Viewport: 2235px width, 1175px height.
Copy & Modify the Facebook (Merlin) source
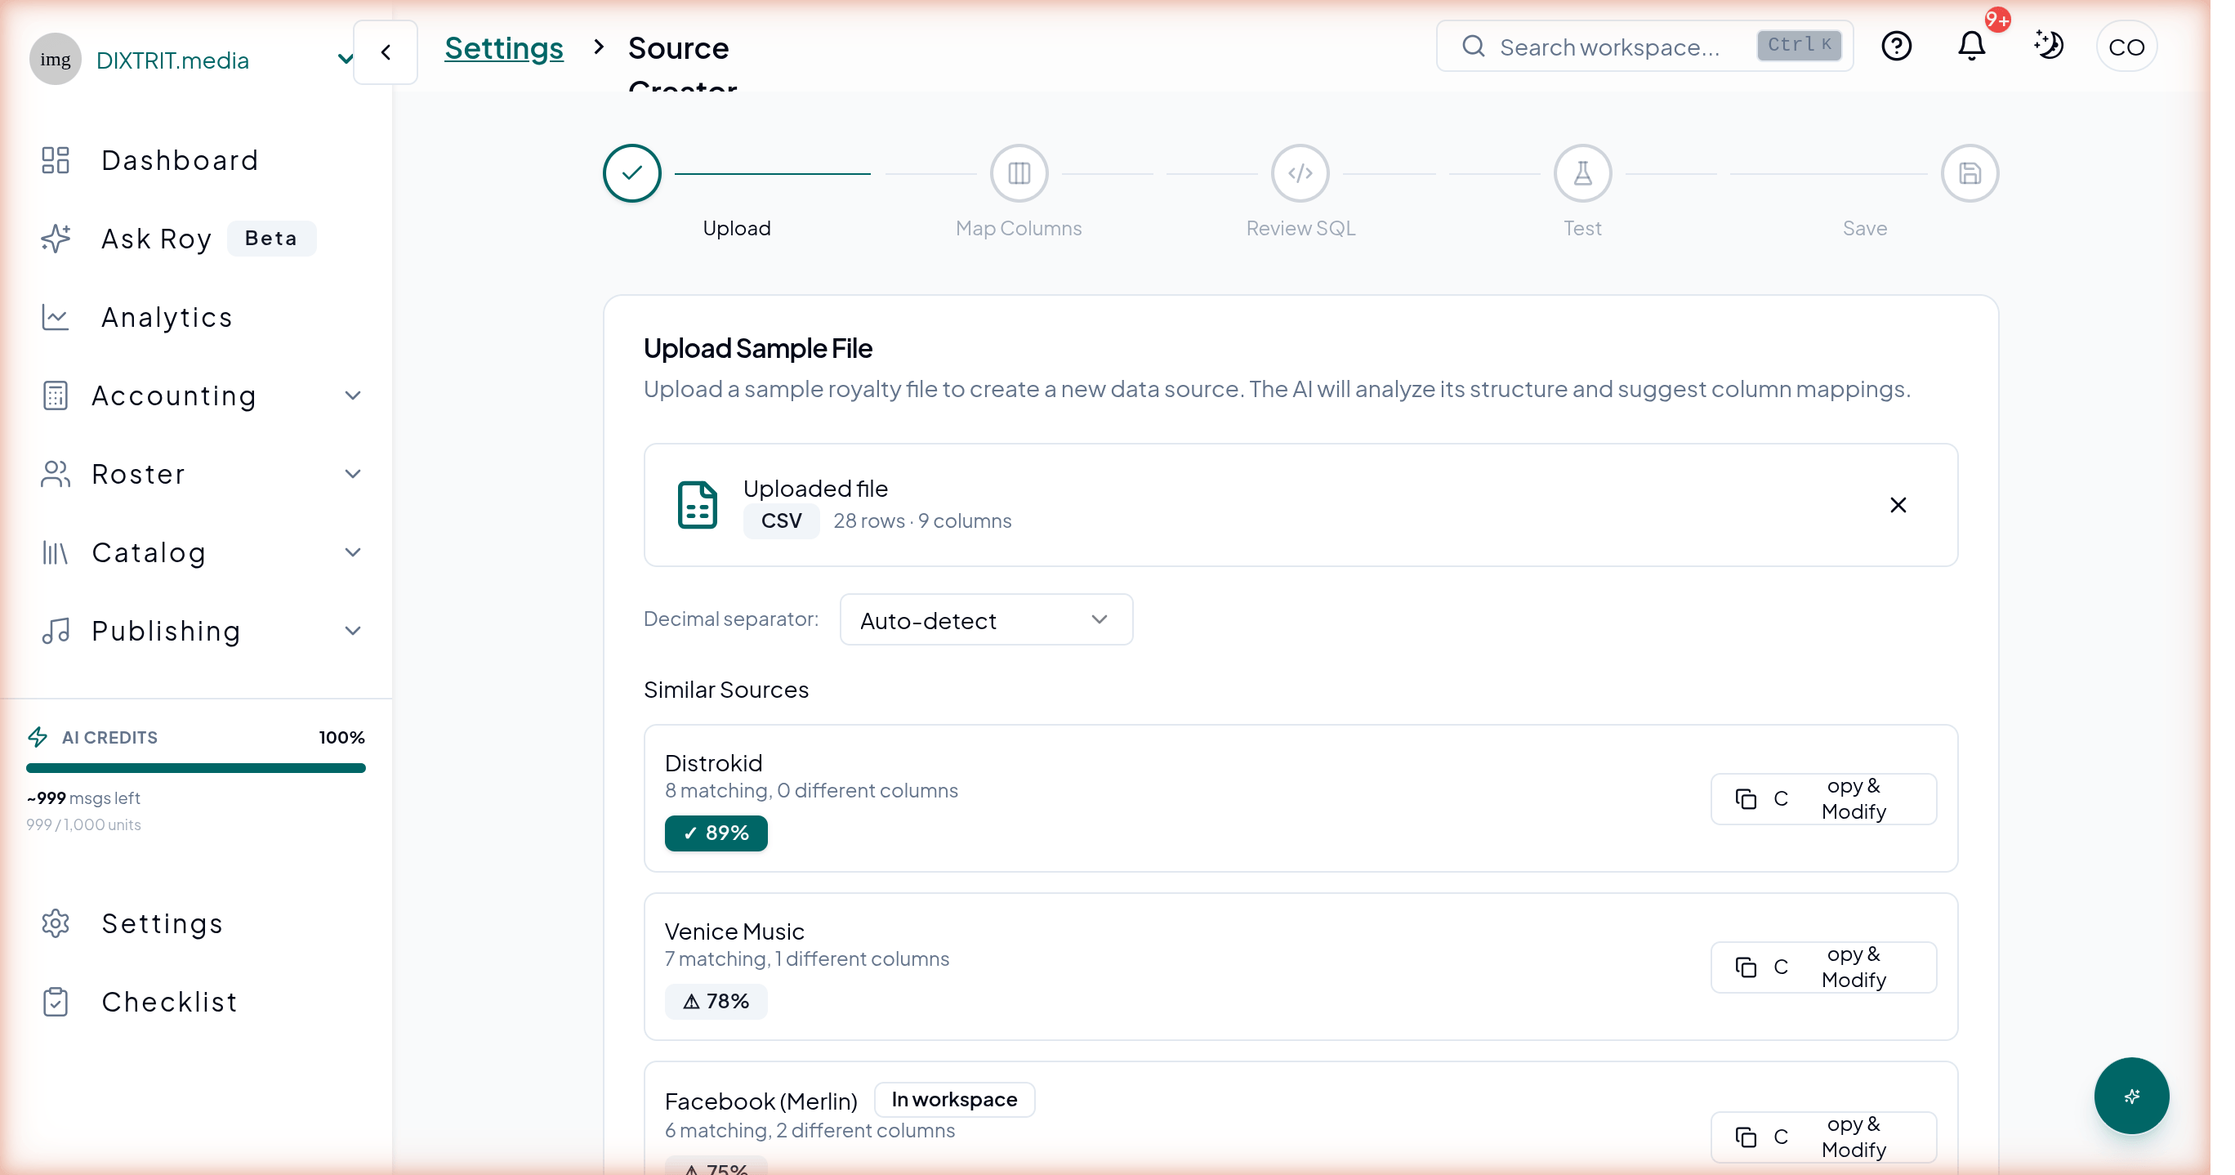pyautogui.click(x=1824, y=1137)
